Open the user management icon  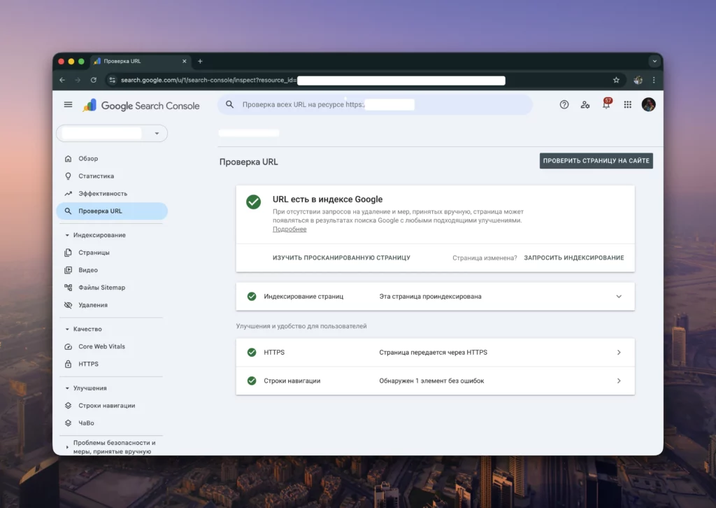585,105
